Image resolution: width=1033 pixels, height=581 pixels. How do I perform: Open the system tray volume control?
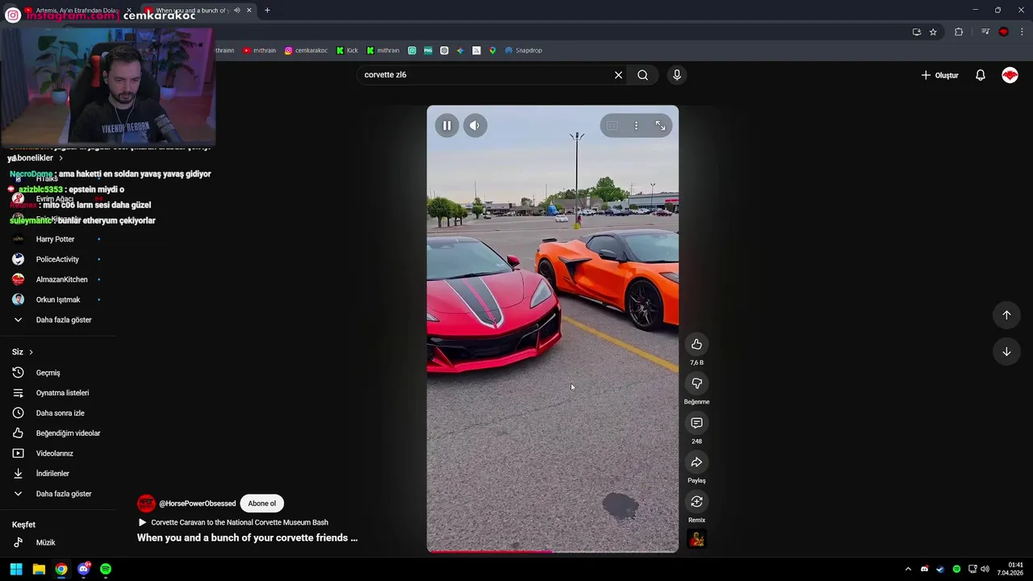tap(985, 569)
